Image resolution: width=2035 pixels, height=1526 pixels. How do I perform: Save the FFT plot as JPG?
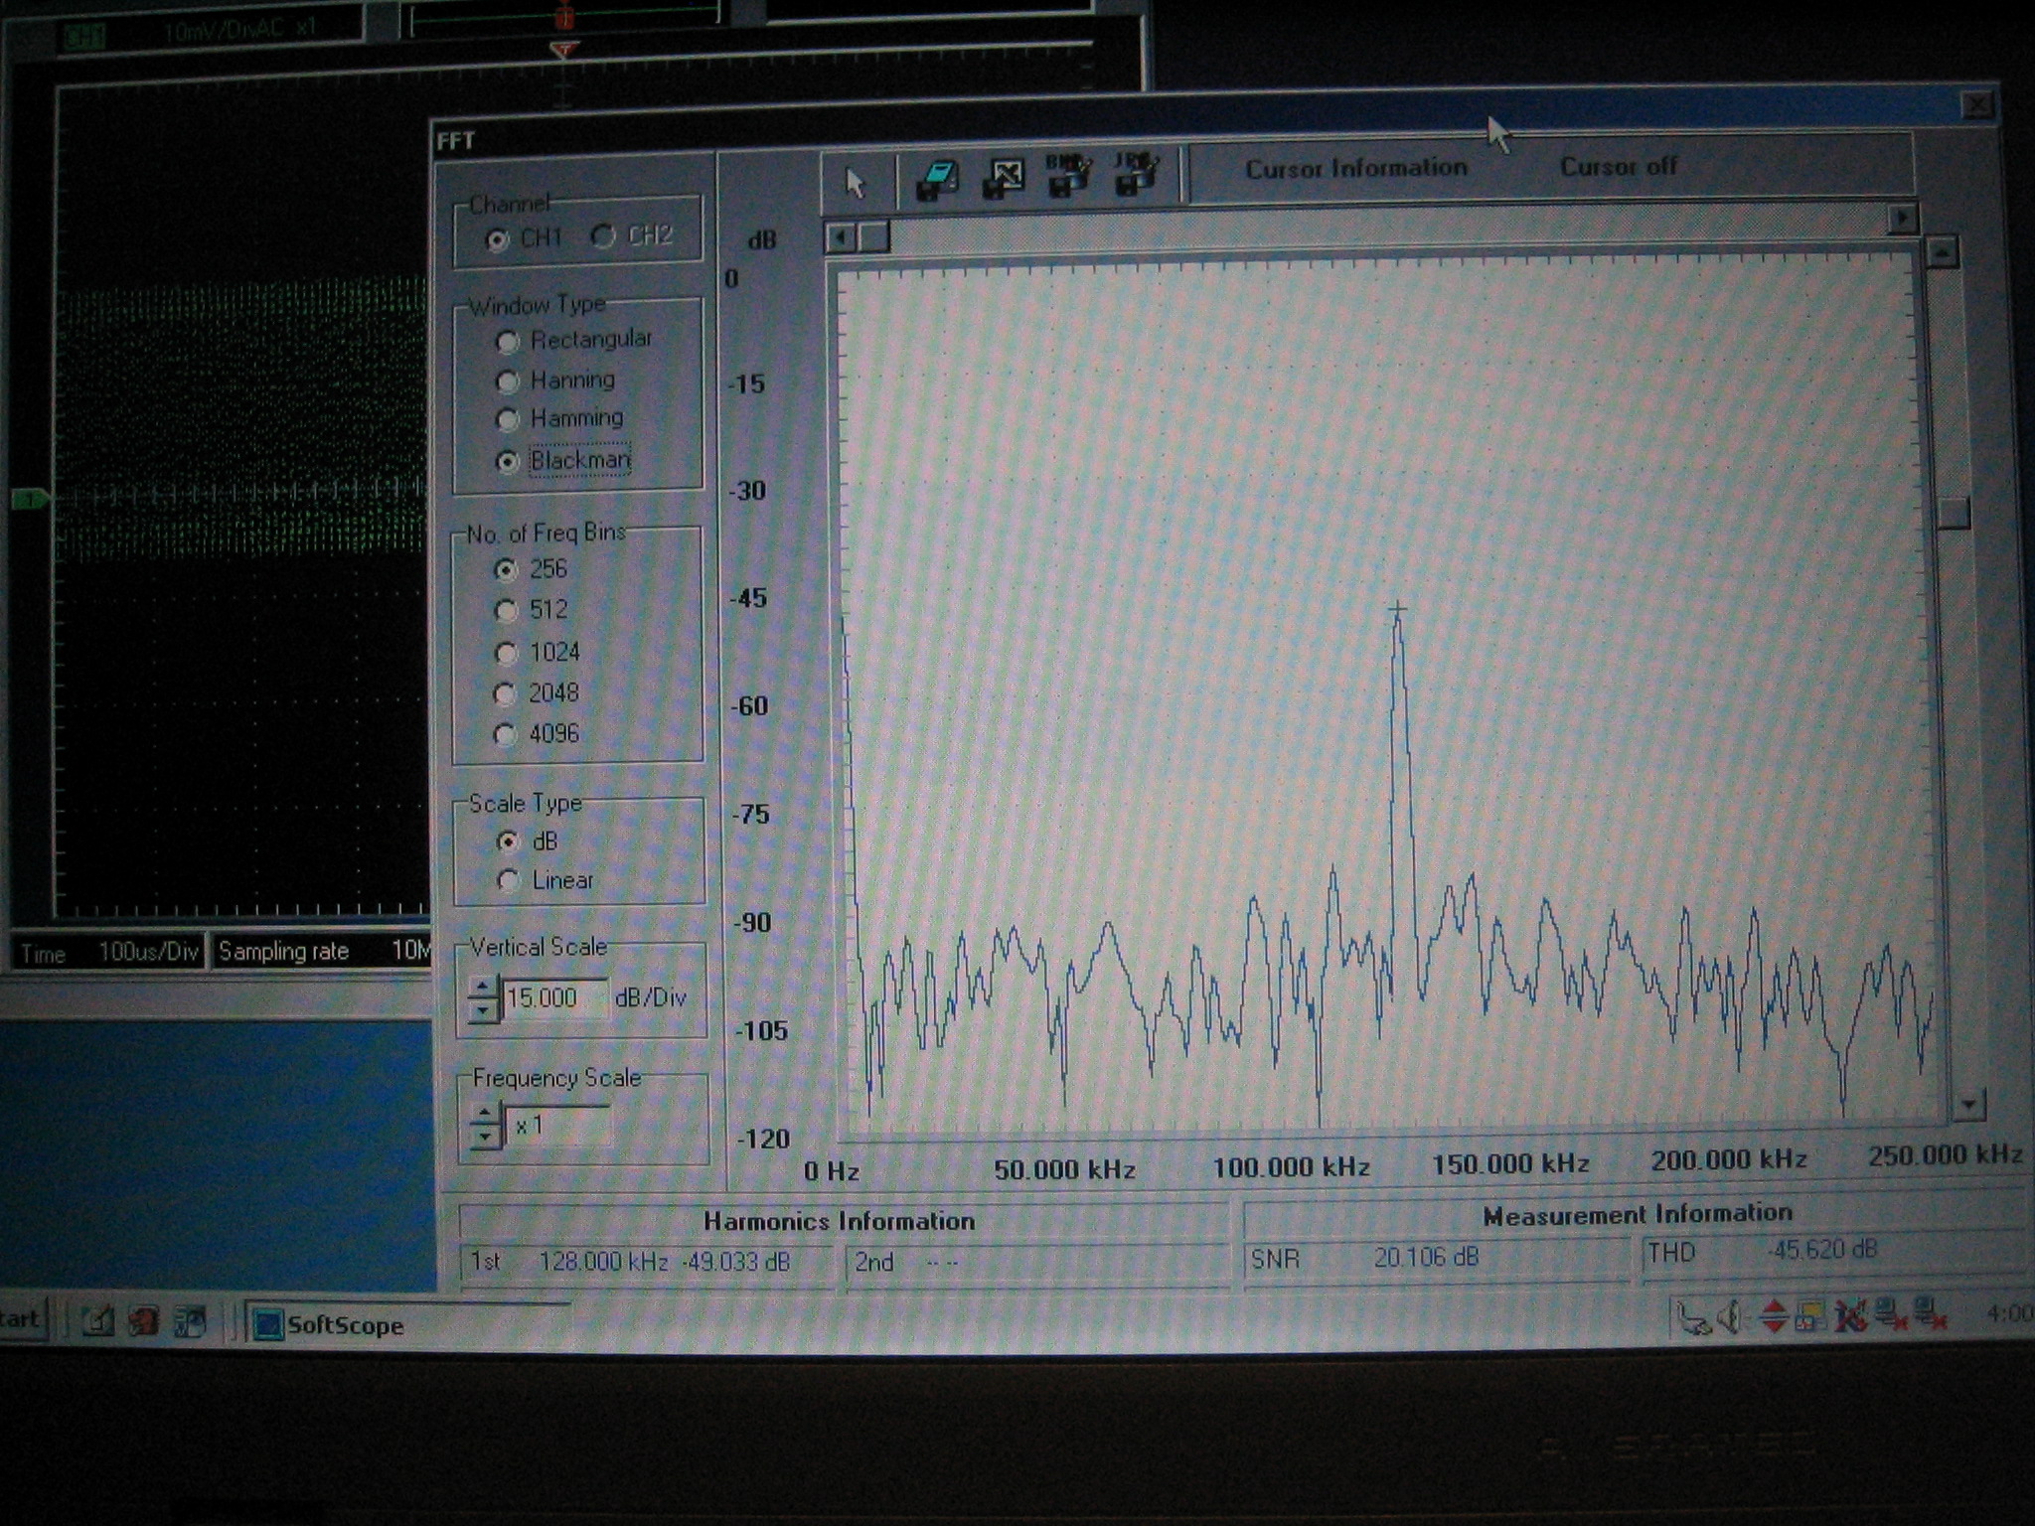1135,174
